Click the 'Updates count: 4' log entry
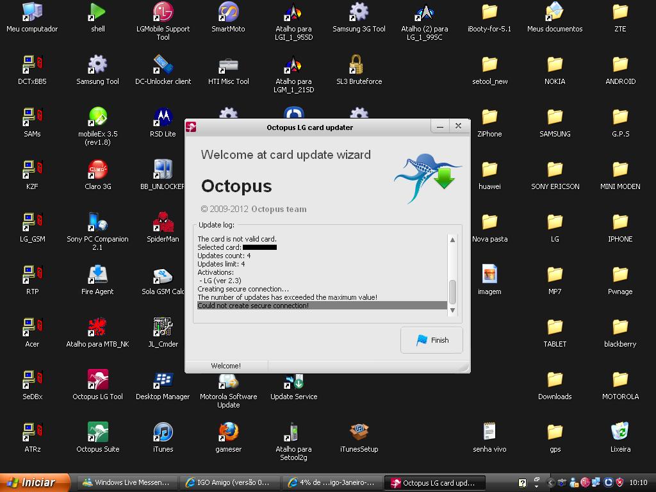The width and height of the screenshot is (656, 492). (x=224, y=256)
